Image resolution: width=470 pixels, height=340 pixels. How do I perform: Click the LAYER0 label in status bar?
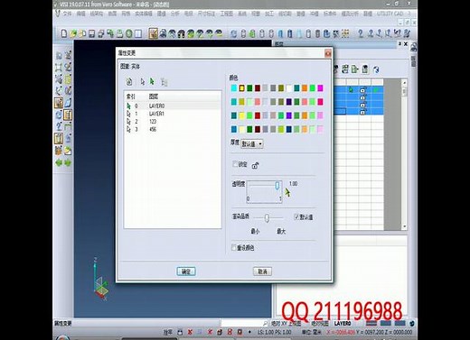click(x=343, y=324)
